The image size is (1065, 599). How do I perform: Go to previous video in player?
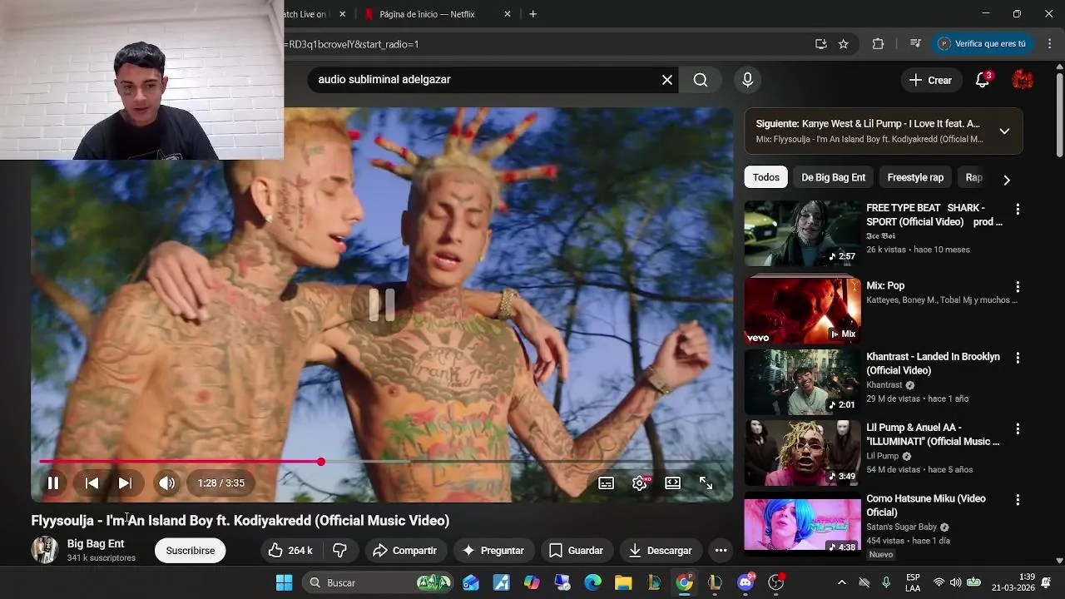(92, 483)
